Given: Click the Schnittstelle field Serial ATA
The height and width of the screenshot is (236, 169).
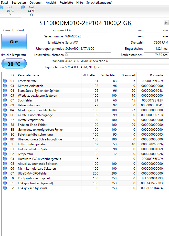Looking at the screenshot, I should point(88,43).
